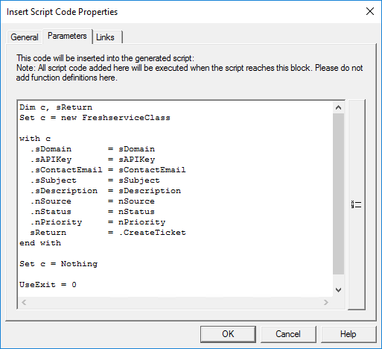Viewport: 382px width, 349px height.
Task: Click the 'Insert Script Code Properties' title text
Action: coord(62,12)
